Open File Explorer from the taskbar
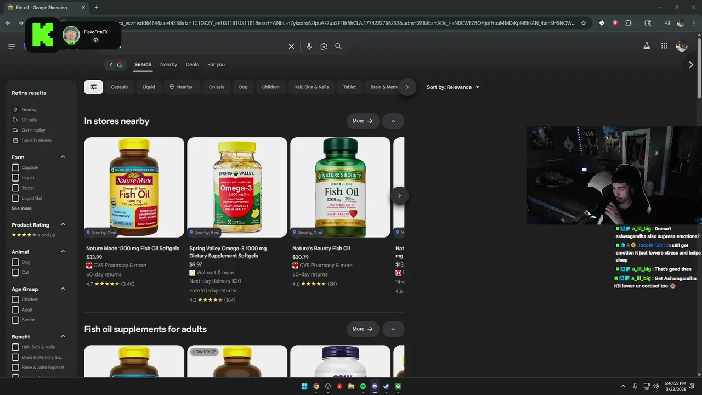The height and width of the screenshot is (395, 702). 352,386
